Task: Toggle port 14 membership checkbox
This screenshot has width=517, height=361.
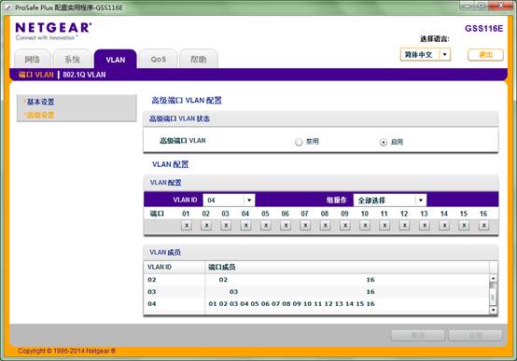Action: click(444, 226)
